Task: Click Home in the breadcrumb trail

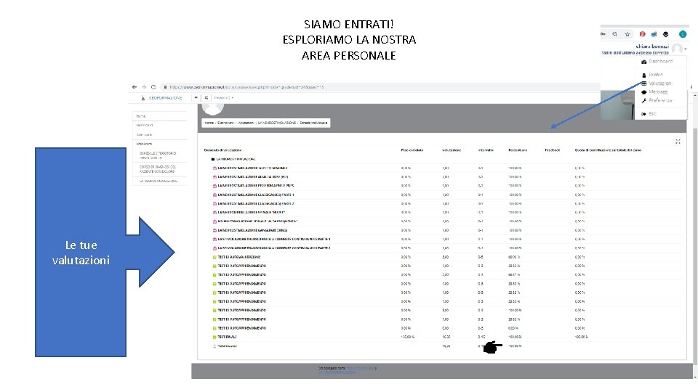Action: click(x=209, y=123)
